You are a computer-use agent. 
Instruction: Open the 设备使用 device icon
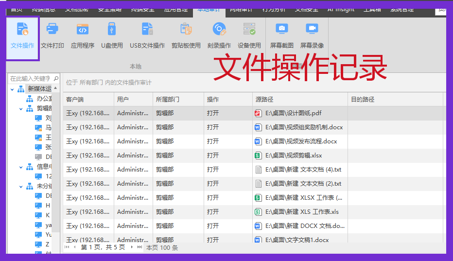tap(249, 29)
